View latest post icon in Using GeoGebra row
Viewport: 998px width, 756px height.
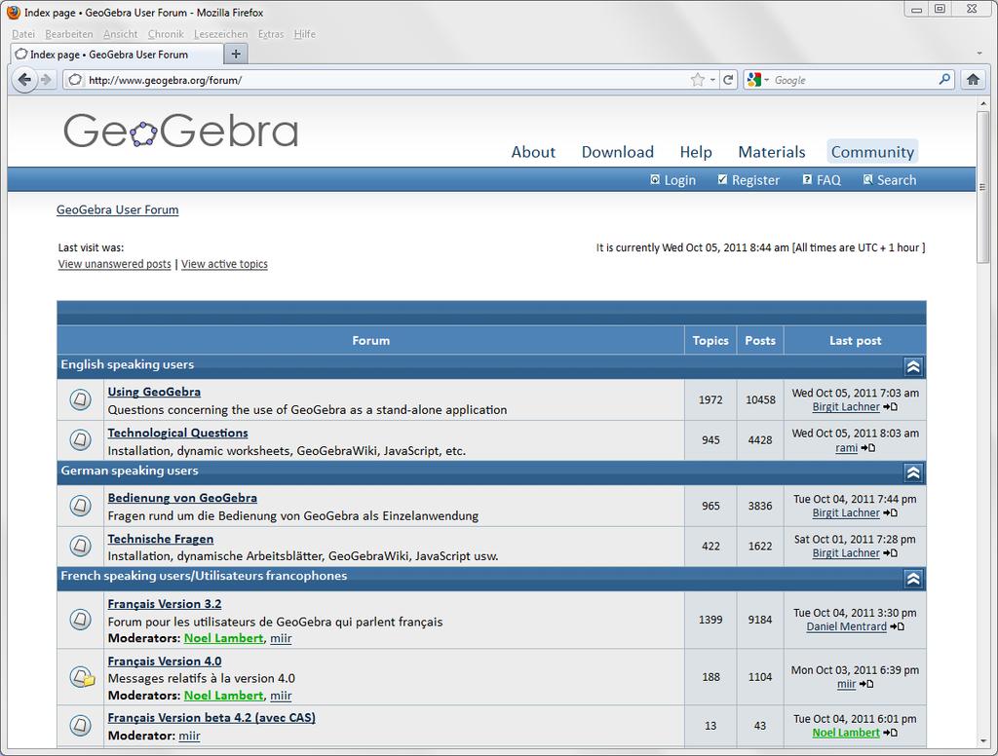point(891,407)
